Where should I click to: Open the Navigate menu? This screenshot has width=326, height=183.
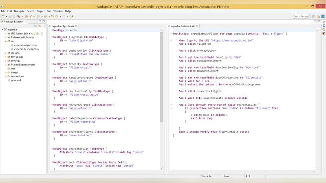click(x=19, y=11)
